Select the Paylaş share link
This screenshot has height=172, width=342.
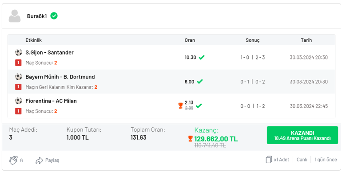(52, 160)
